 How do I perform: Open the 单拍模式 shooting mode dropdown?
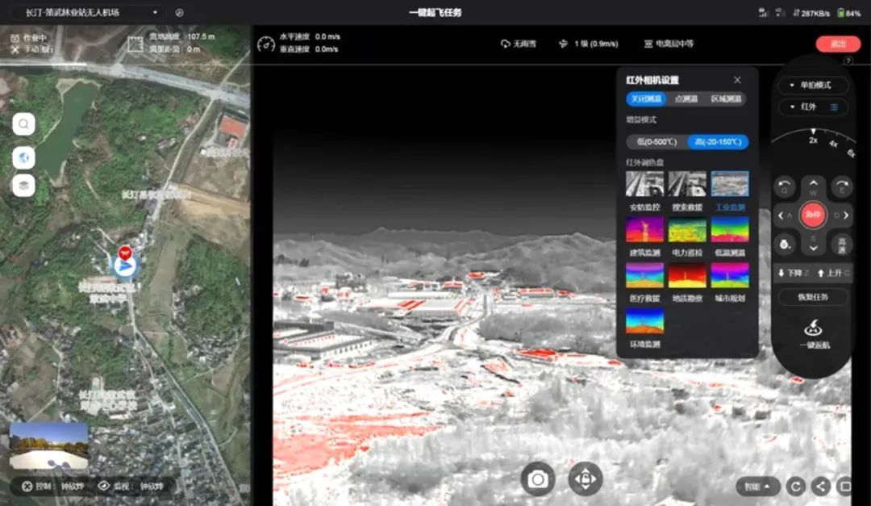click(813, 85)
